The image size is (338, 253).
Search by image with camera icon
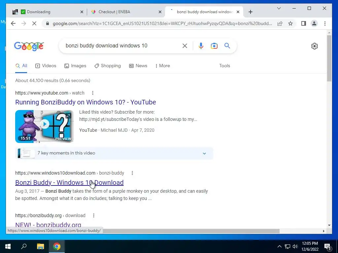coord(214,45)
